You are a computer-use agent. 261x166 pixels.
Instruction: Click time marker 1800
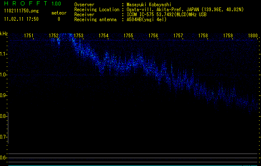[253, 36]
